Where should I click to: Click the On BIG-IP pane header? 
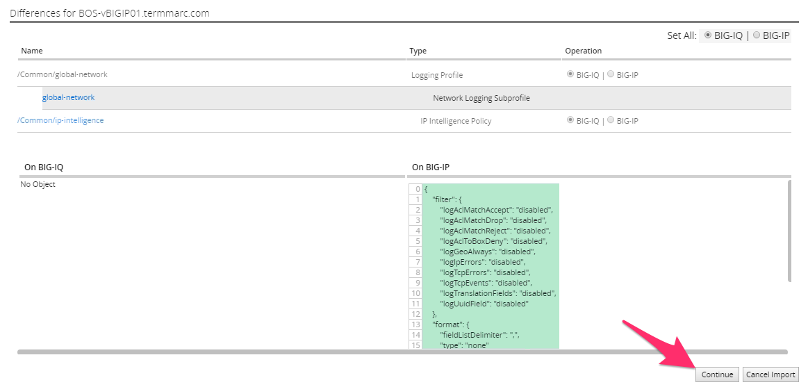(432, 167)
